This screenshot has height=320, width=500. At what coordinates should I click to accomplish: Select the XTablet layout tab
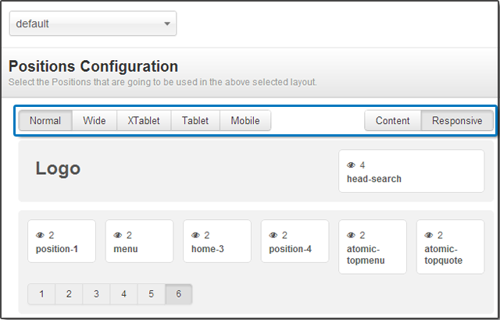coord(144,121)
